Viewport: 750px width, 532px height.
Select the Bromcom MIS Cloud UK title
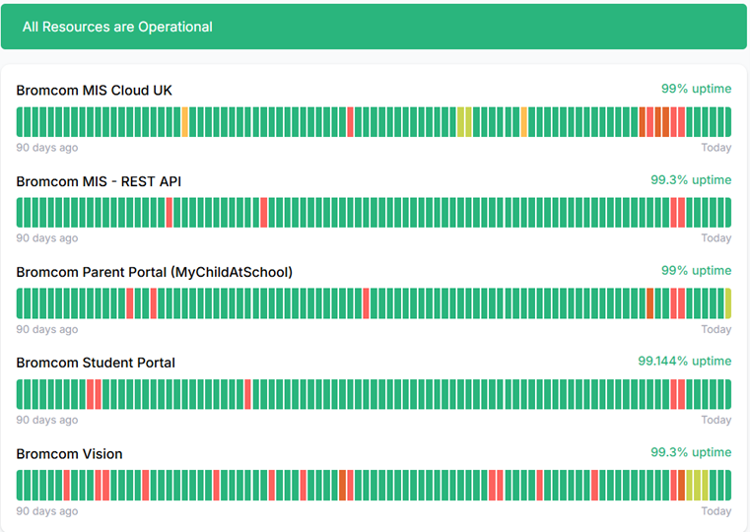pos(95,91)
